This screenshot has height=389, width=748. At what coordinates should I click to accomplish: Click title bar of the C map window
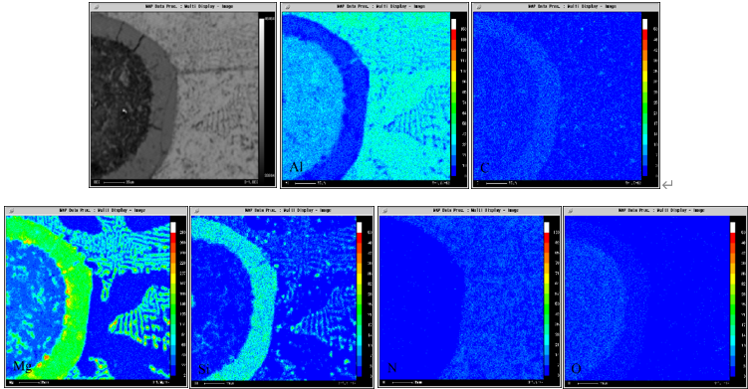566,7
